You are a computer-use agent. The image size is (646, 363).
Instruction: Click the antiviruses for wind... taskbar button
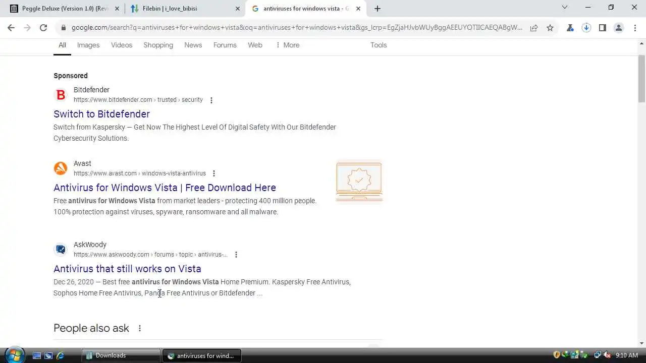202,355
